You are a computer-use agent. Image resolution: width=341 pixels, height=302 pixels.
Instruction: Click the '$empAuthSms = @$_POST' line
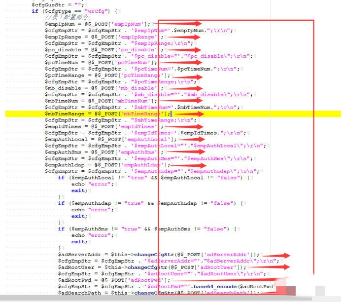click(x=104, y=152)
